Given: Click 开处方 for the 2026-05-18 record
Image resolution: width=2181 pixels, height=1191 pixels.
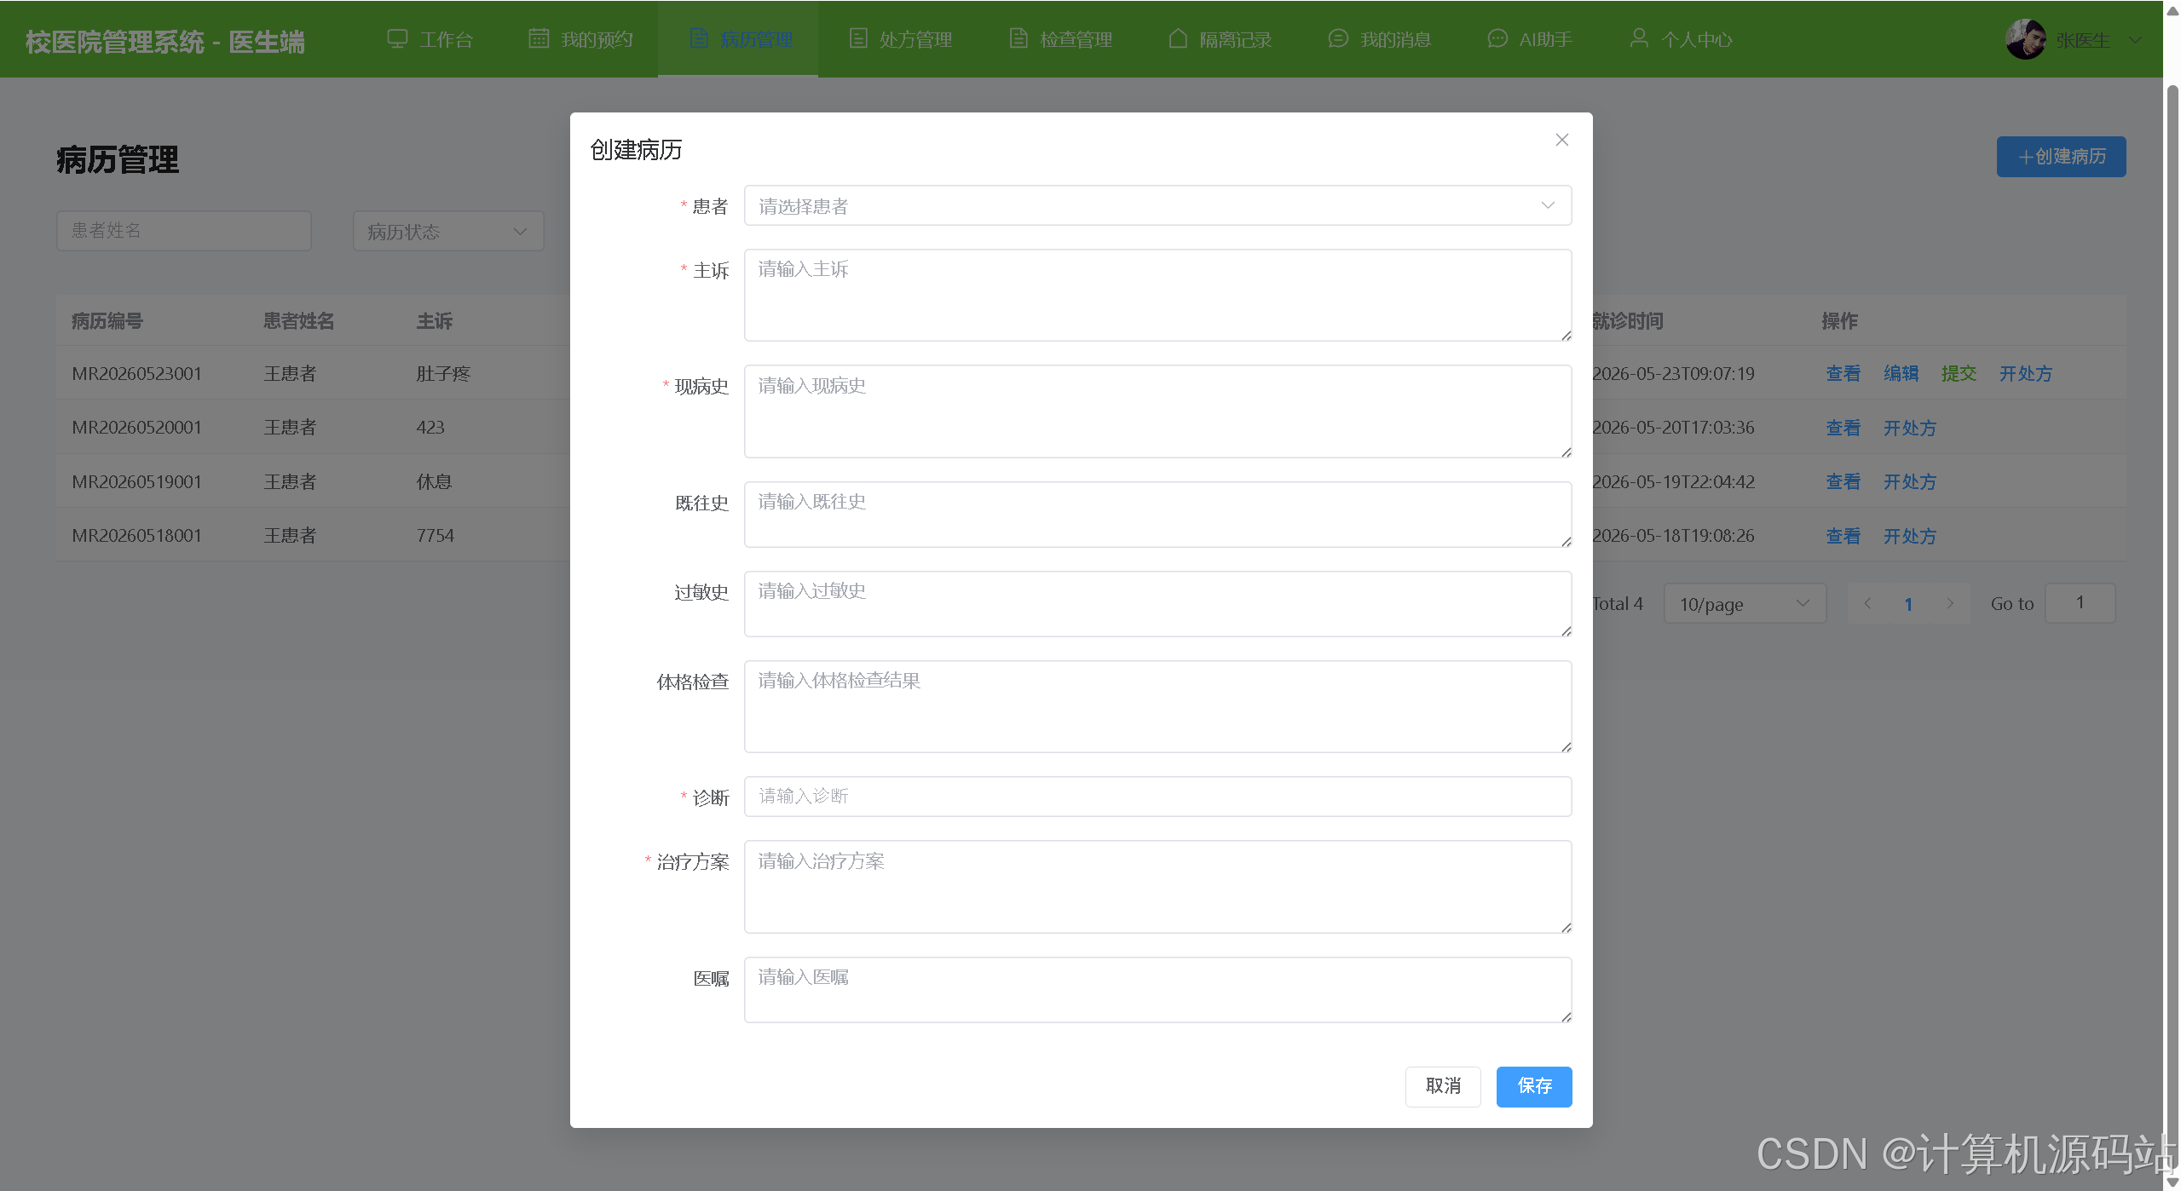Looking at the screenshot, I should pos(1910,536).
